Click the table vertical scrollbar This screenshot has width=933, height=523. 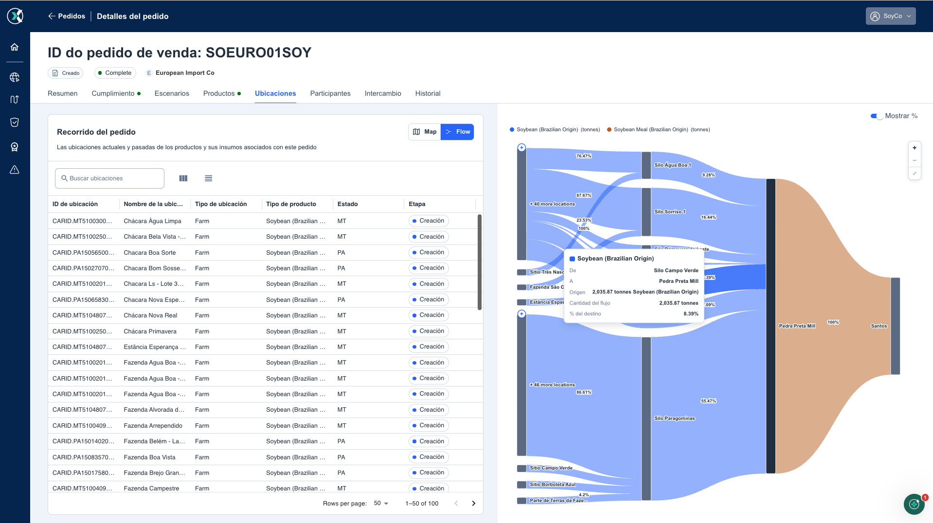point(480,262)
